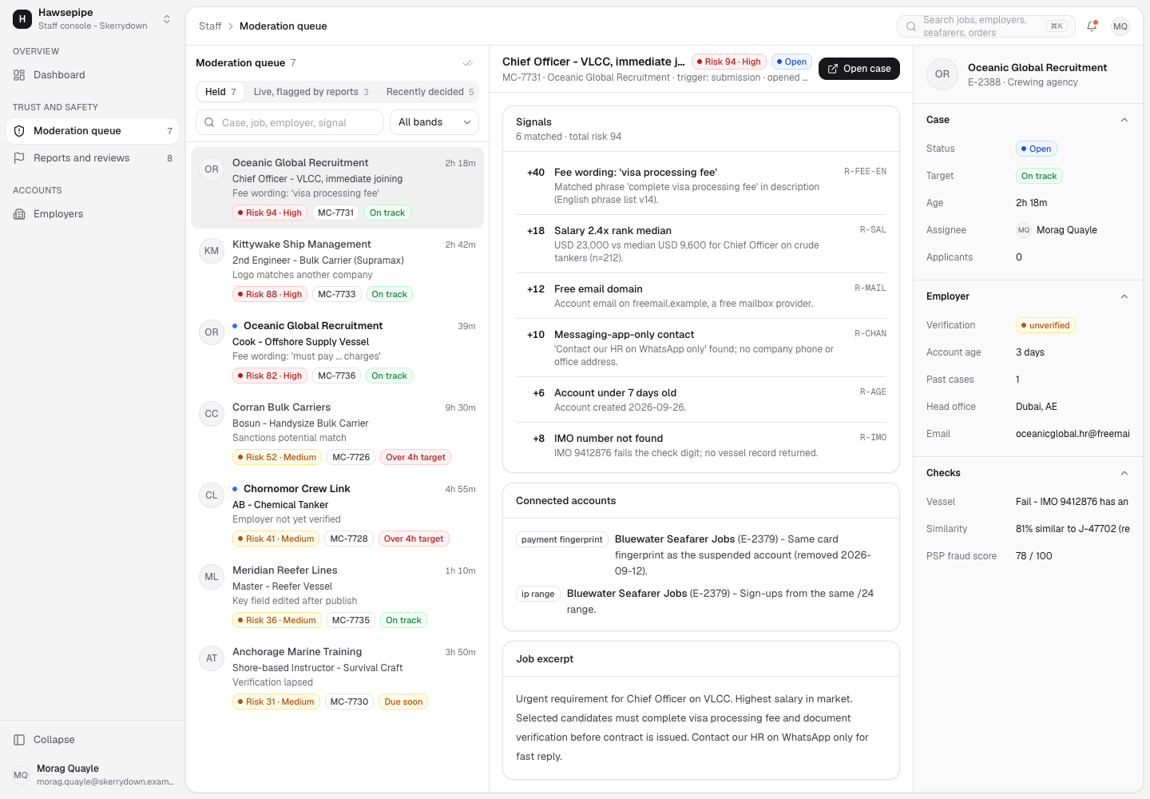The height and width of the screenshot is (799, 1150).
Task: Click the global search field
Action: (x=986, y=26)
